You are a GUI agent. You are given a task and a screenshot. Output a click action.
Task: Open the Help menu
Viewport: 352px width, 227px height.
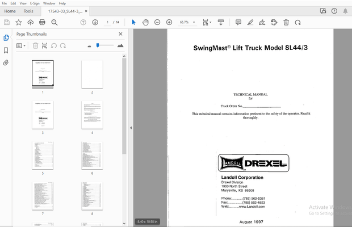pos(62,3)
